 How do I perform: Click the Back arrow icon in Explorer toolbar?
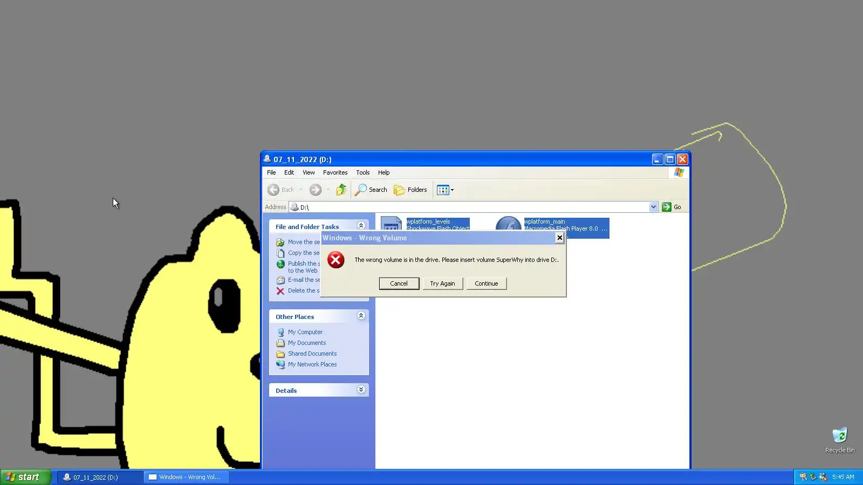click(273, 190)
